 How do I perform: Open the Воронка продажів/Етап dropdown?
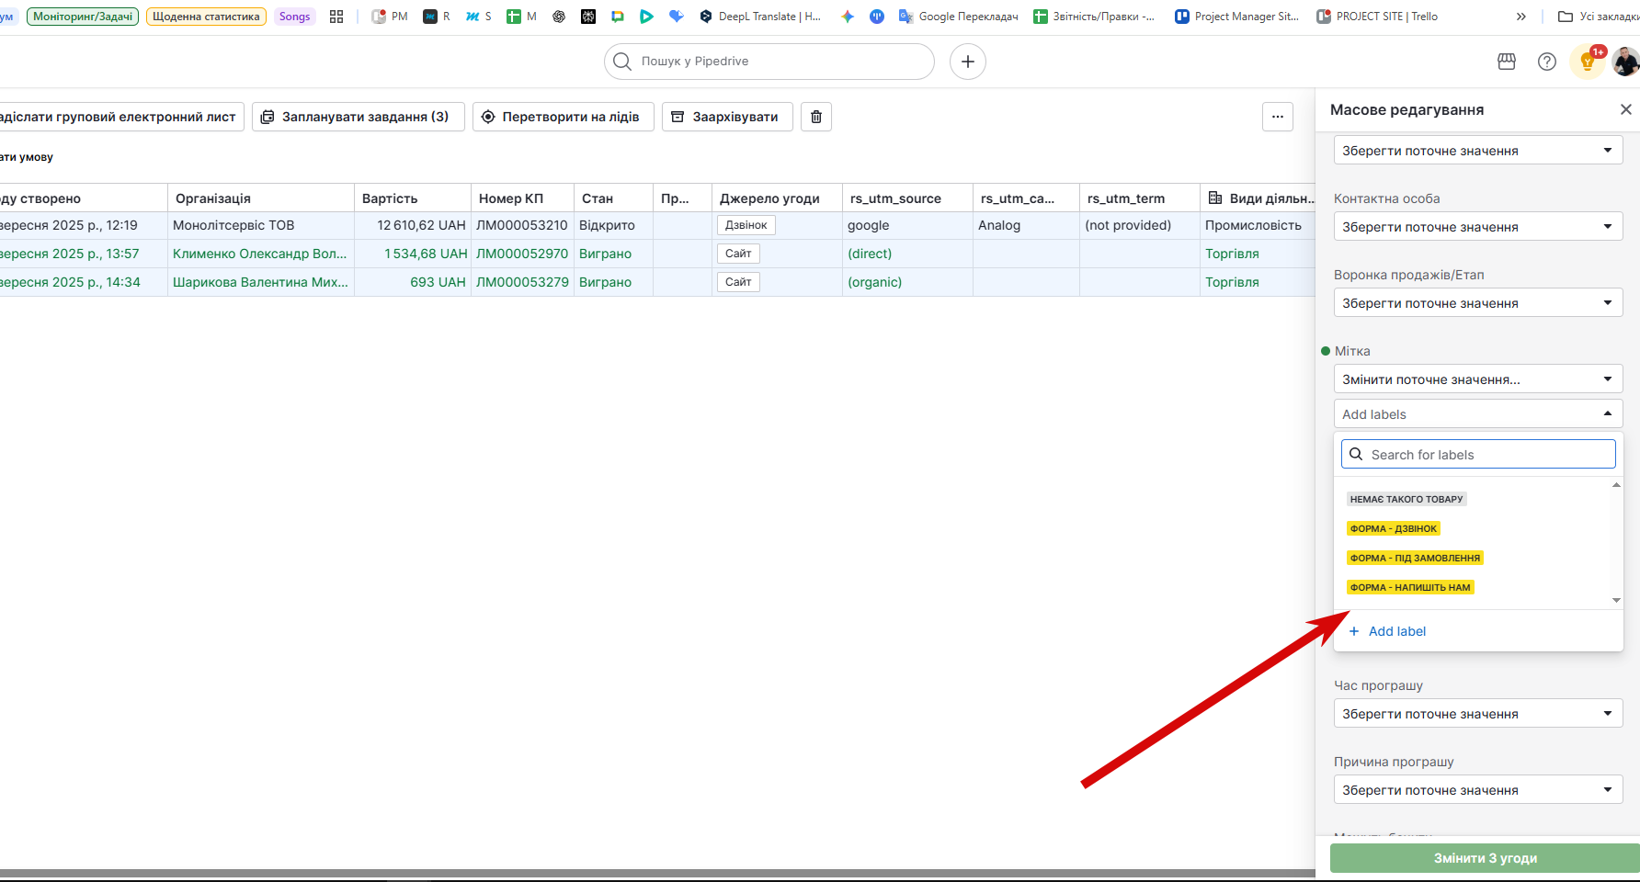click(x=1478, y=303)
